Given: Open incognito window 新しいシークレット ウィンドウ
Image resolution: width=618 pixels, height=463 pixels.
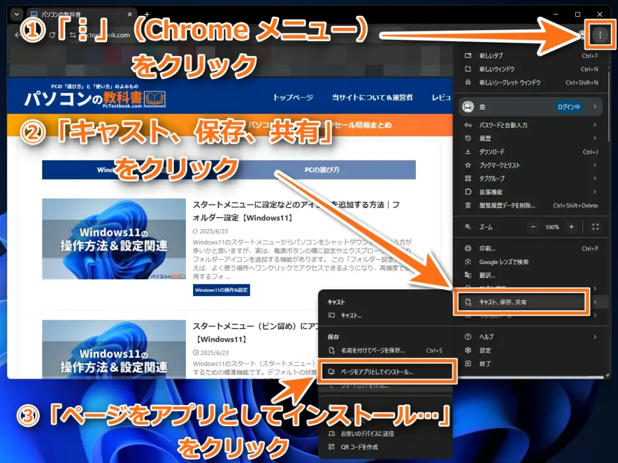Looking at the screenshot, I should click(531, 82).
